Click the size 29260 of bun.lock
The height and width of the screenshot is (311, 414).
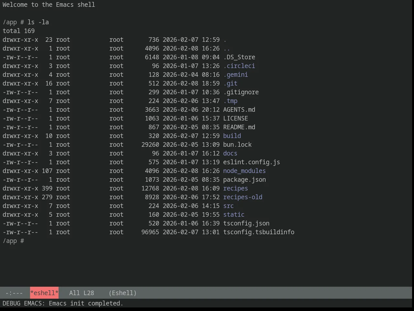pyautogui.click(x=150, y=144)
